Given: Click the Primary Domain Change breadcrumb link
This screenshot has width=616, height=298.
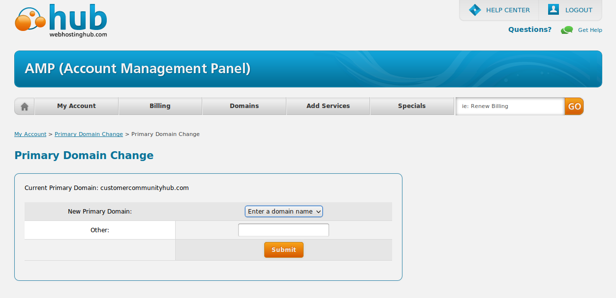Looking at the screenshot, I should click(89, 134).
